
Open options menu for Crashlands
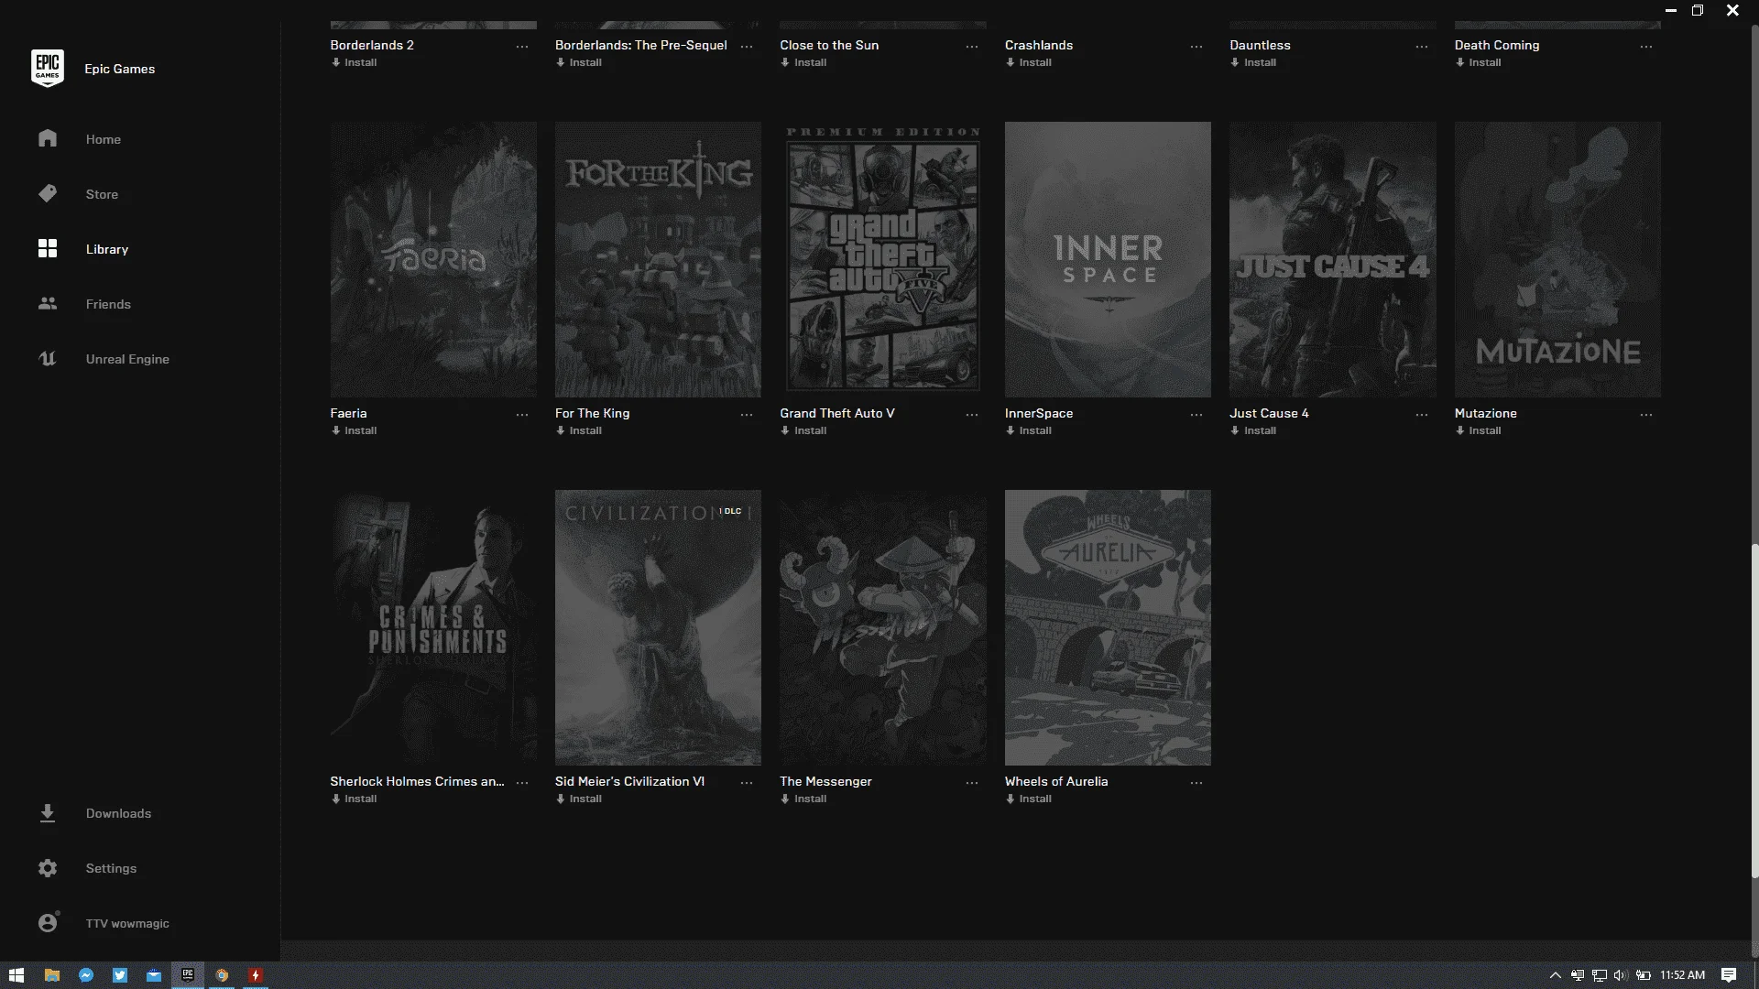tap(1196, 47)
